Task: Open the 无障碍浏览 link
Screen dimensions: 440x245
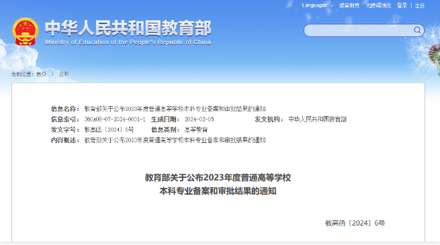Action: [378, 5]
